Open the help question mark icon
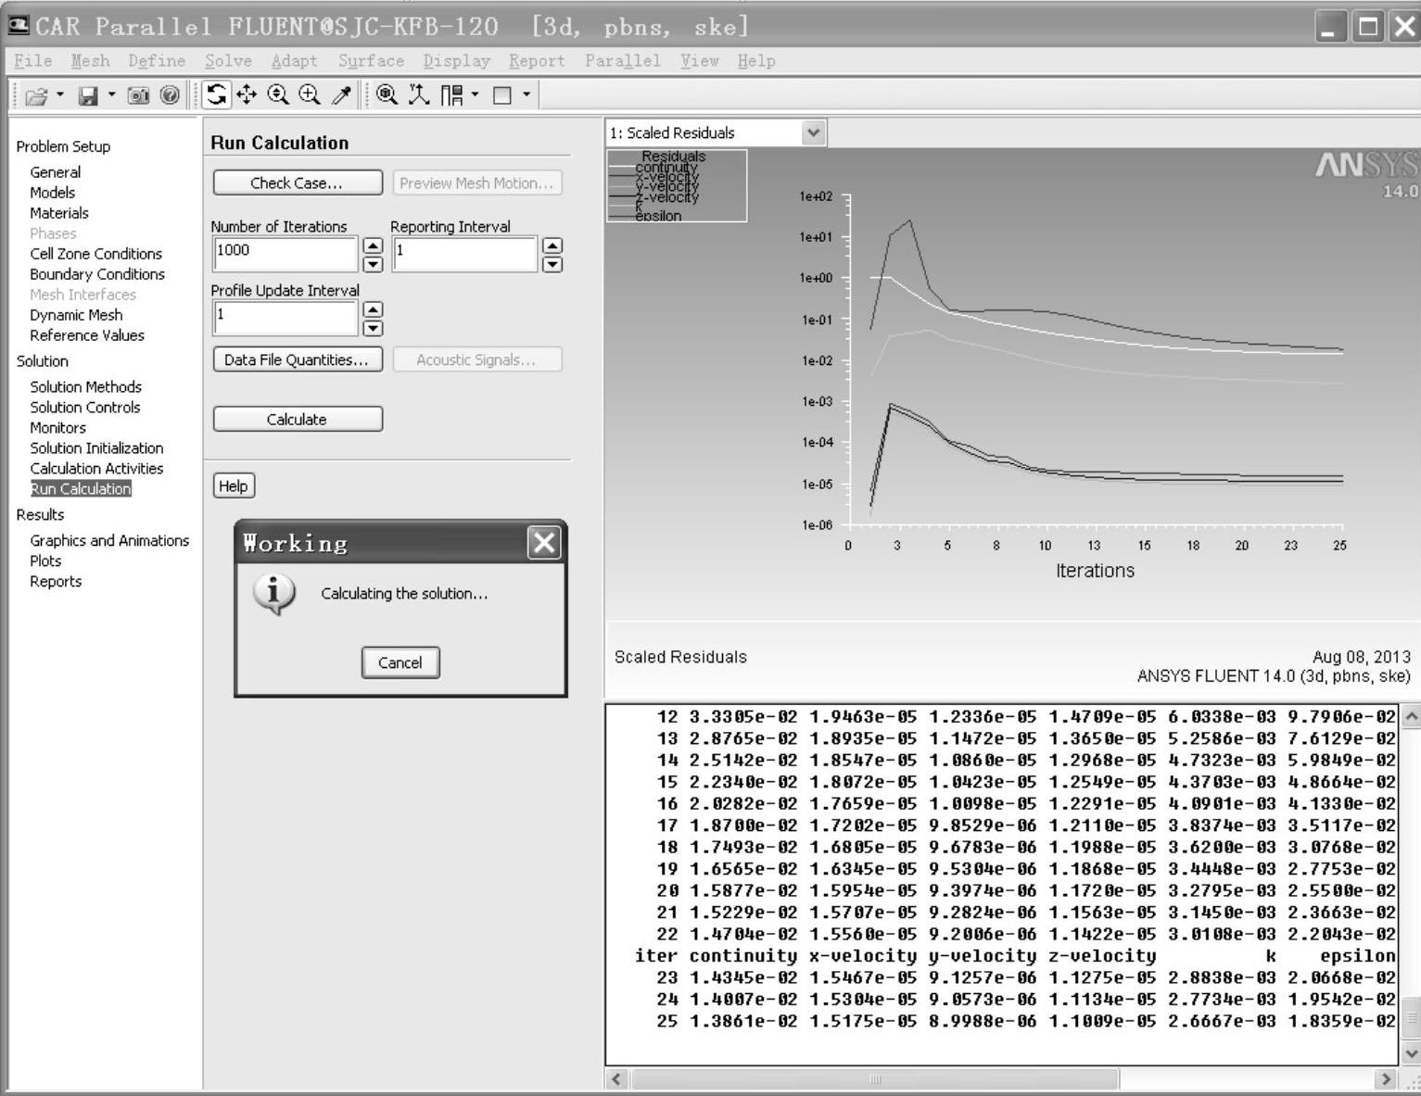The height and width of the screenshot is (1096, 1421). [x=170, y=94]
